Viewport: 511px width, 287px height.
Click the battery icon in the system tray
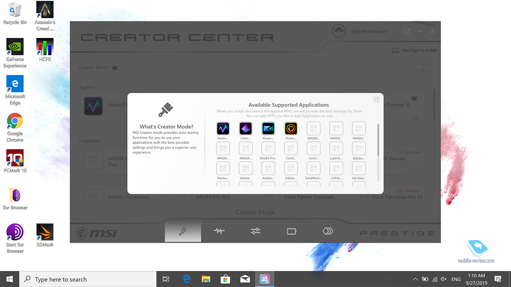pyautogui.click(x=425, y=279)
